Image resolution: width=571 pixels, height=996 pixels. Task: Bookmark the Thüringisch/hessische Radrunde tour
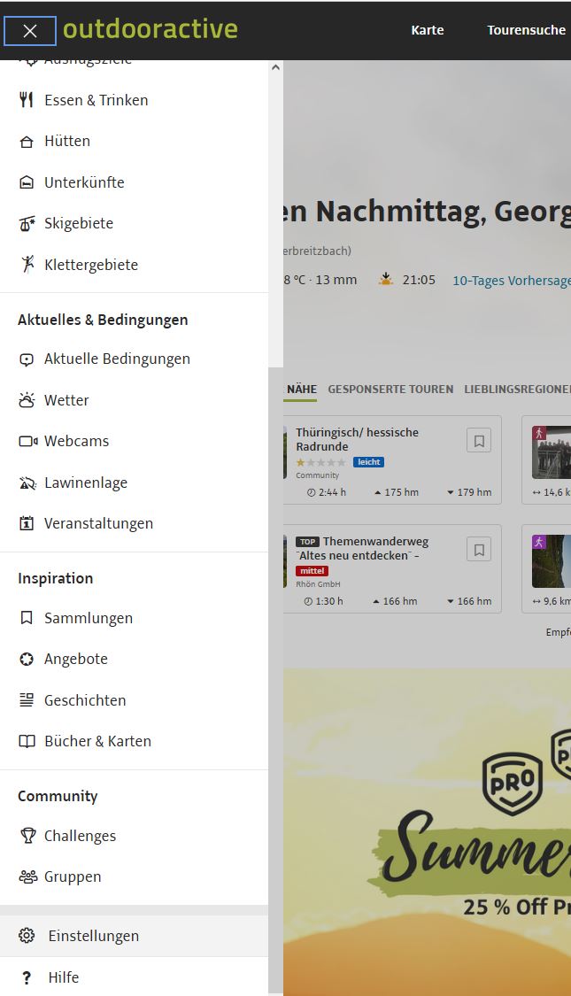tap(479, 441)
